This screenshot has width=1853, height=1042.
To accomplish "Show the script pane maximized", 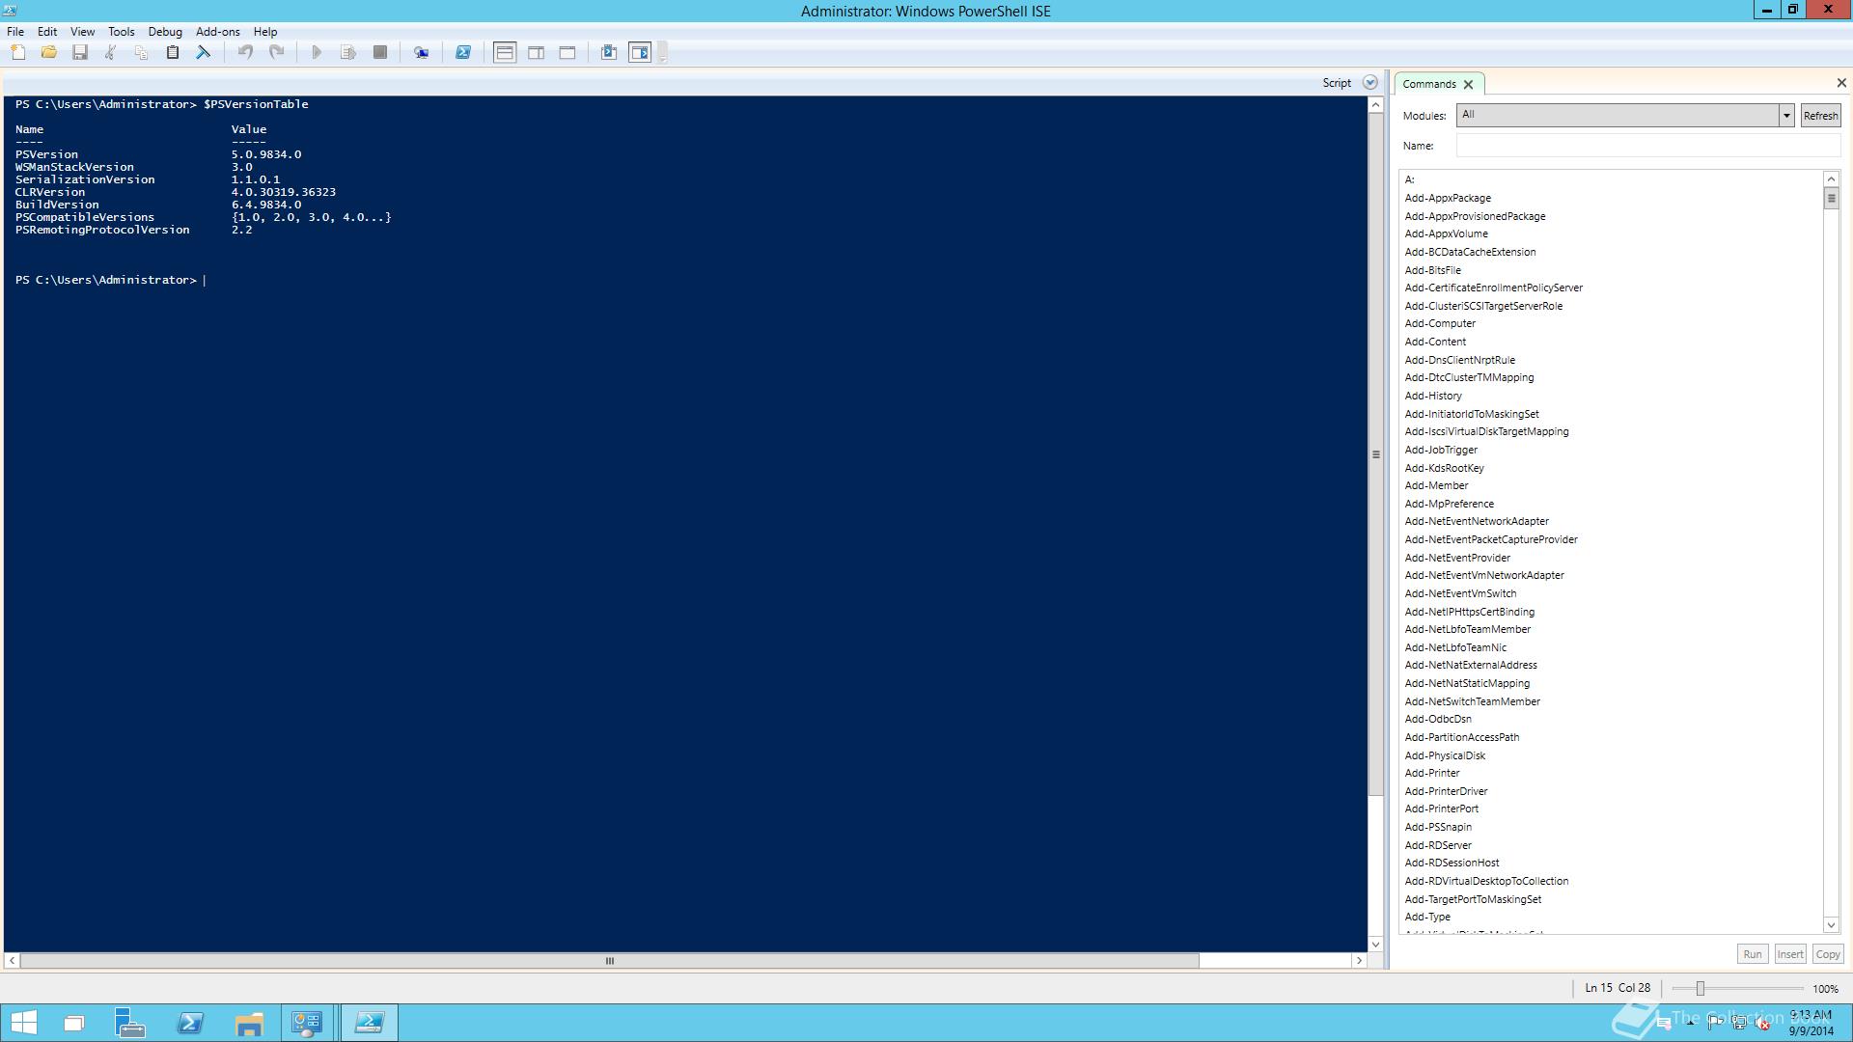I will (x=567, y=52).
